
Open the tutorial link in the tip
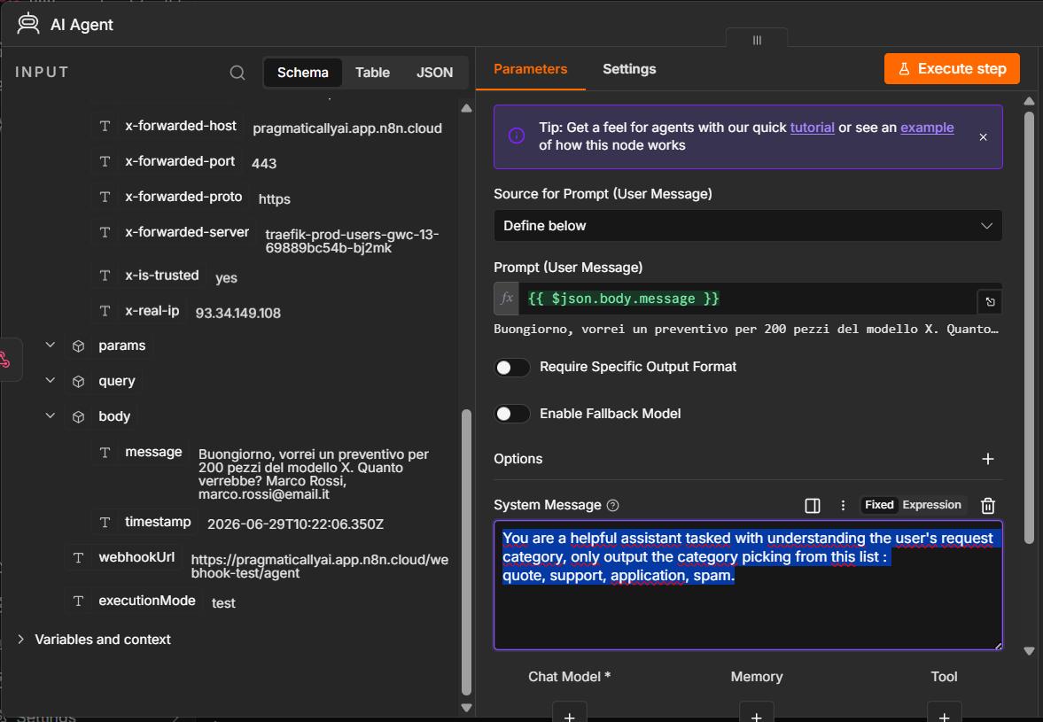tap(813, 127)
